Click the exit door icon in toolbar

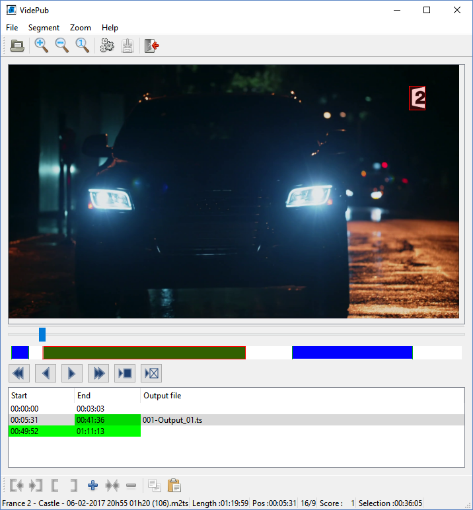152,46
